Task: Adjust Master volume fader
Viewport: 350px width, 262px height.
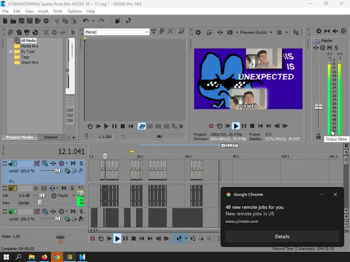Action: (x=319, y=106)
